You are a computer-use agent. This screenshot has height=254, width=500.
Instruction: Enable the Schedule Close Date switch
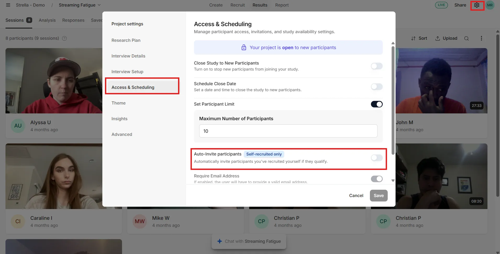[x=377, y=87]
